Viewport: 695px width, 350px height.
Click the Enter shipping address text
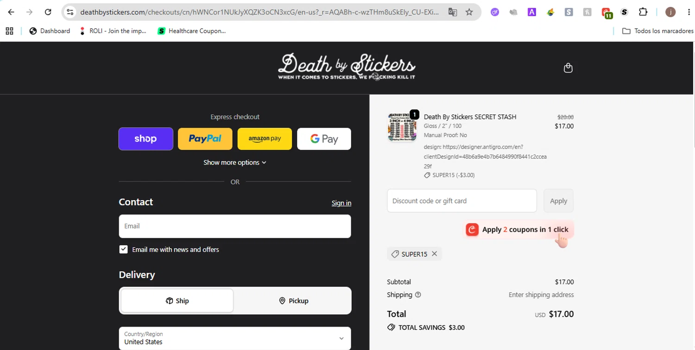pos(541,295)
